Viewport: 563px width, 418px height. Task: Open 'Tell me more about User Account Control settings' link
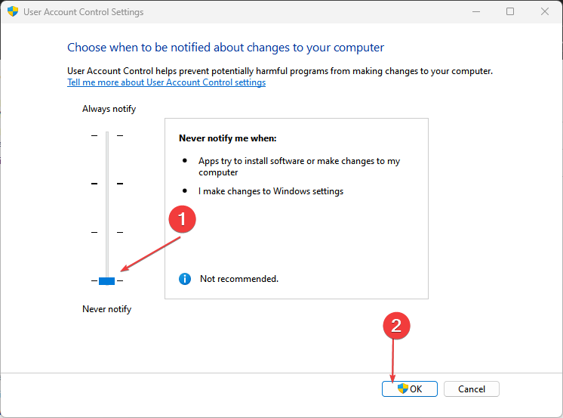coord(166,82)
